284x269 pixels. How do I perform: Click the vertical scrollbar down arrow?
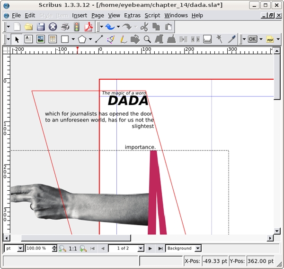click(277, 231)
